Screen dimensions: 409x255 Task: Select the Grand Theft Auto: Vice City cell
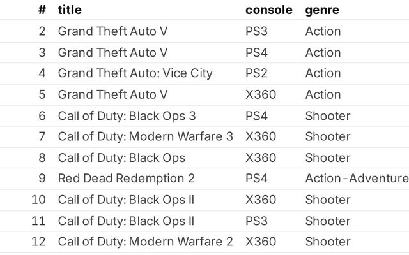pyautogui.click(x=135, y=73)
